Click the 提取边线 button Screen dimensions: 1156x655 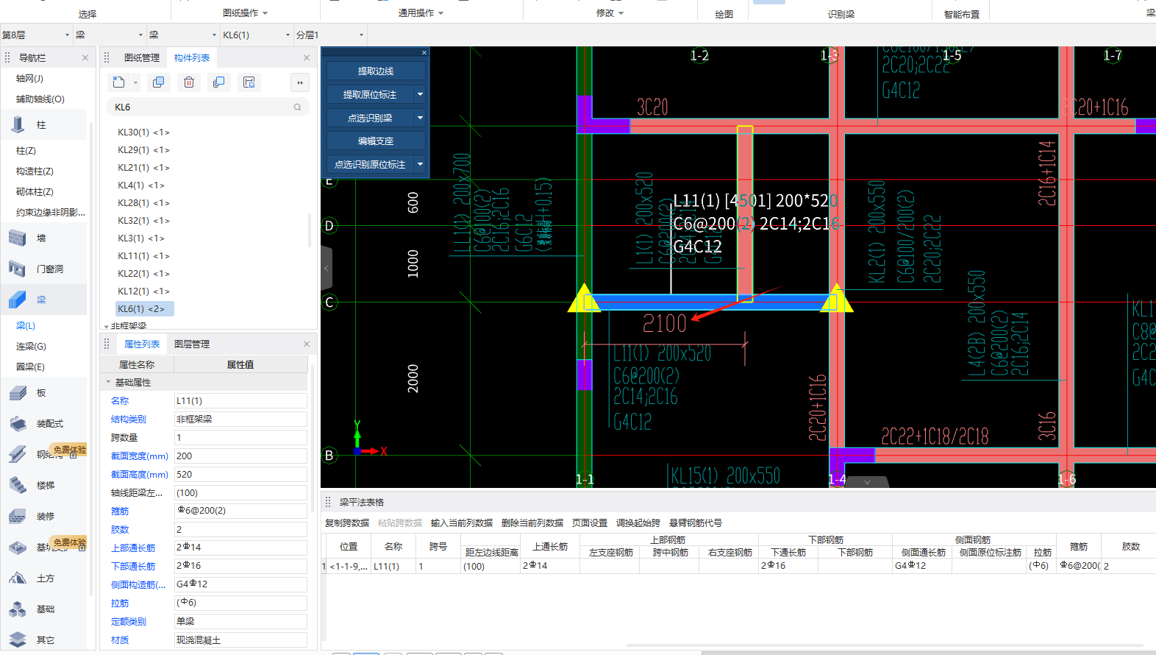pos(376,71)
